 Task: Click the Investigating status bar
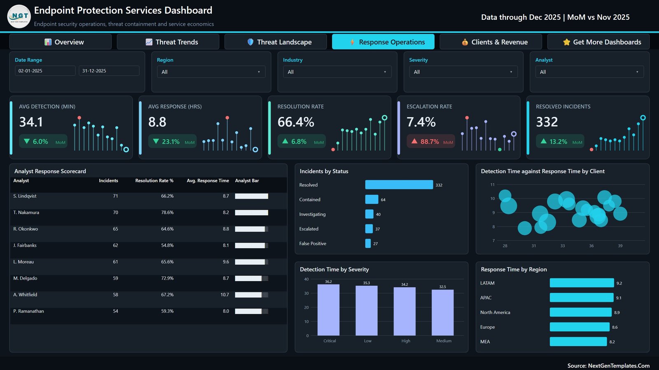click(369, 214)
